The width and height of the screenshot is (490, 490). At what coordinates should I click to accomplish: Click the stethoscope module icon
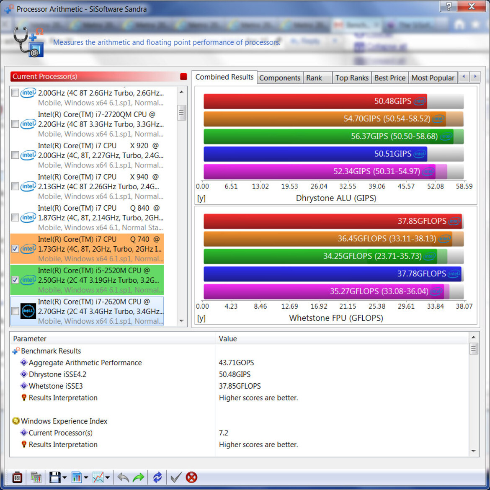[x=28, y=42]
